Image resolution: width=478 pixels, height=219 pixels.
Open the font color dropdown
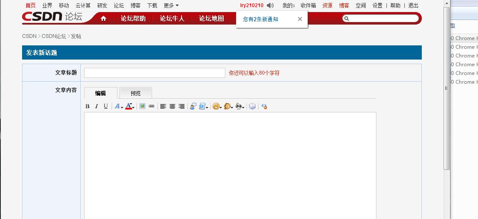click(x=129, y=106)
